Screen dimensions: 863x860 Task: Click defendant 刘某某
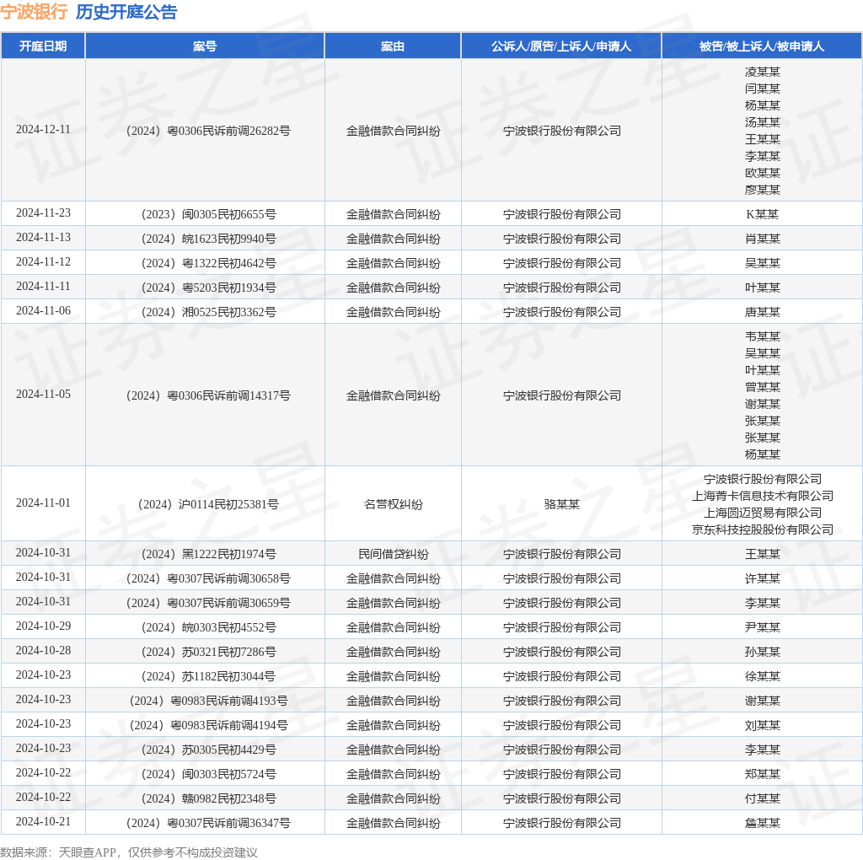(x=762, y=726)
